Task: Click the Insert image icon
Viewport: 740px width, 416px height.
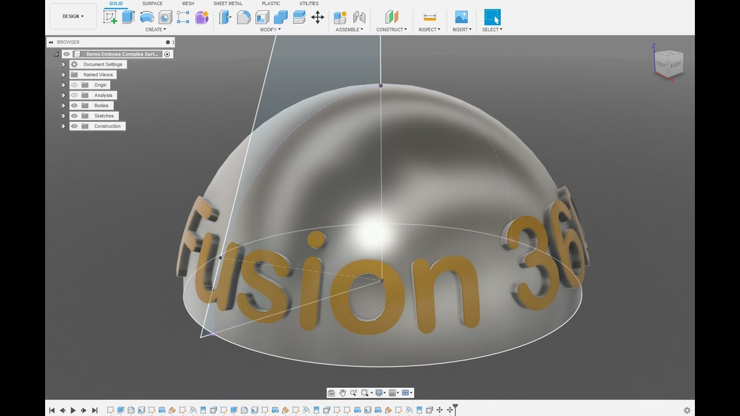Action: pyautogui.click(x=461, y=17)
